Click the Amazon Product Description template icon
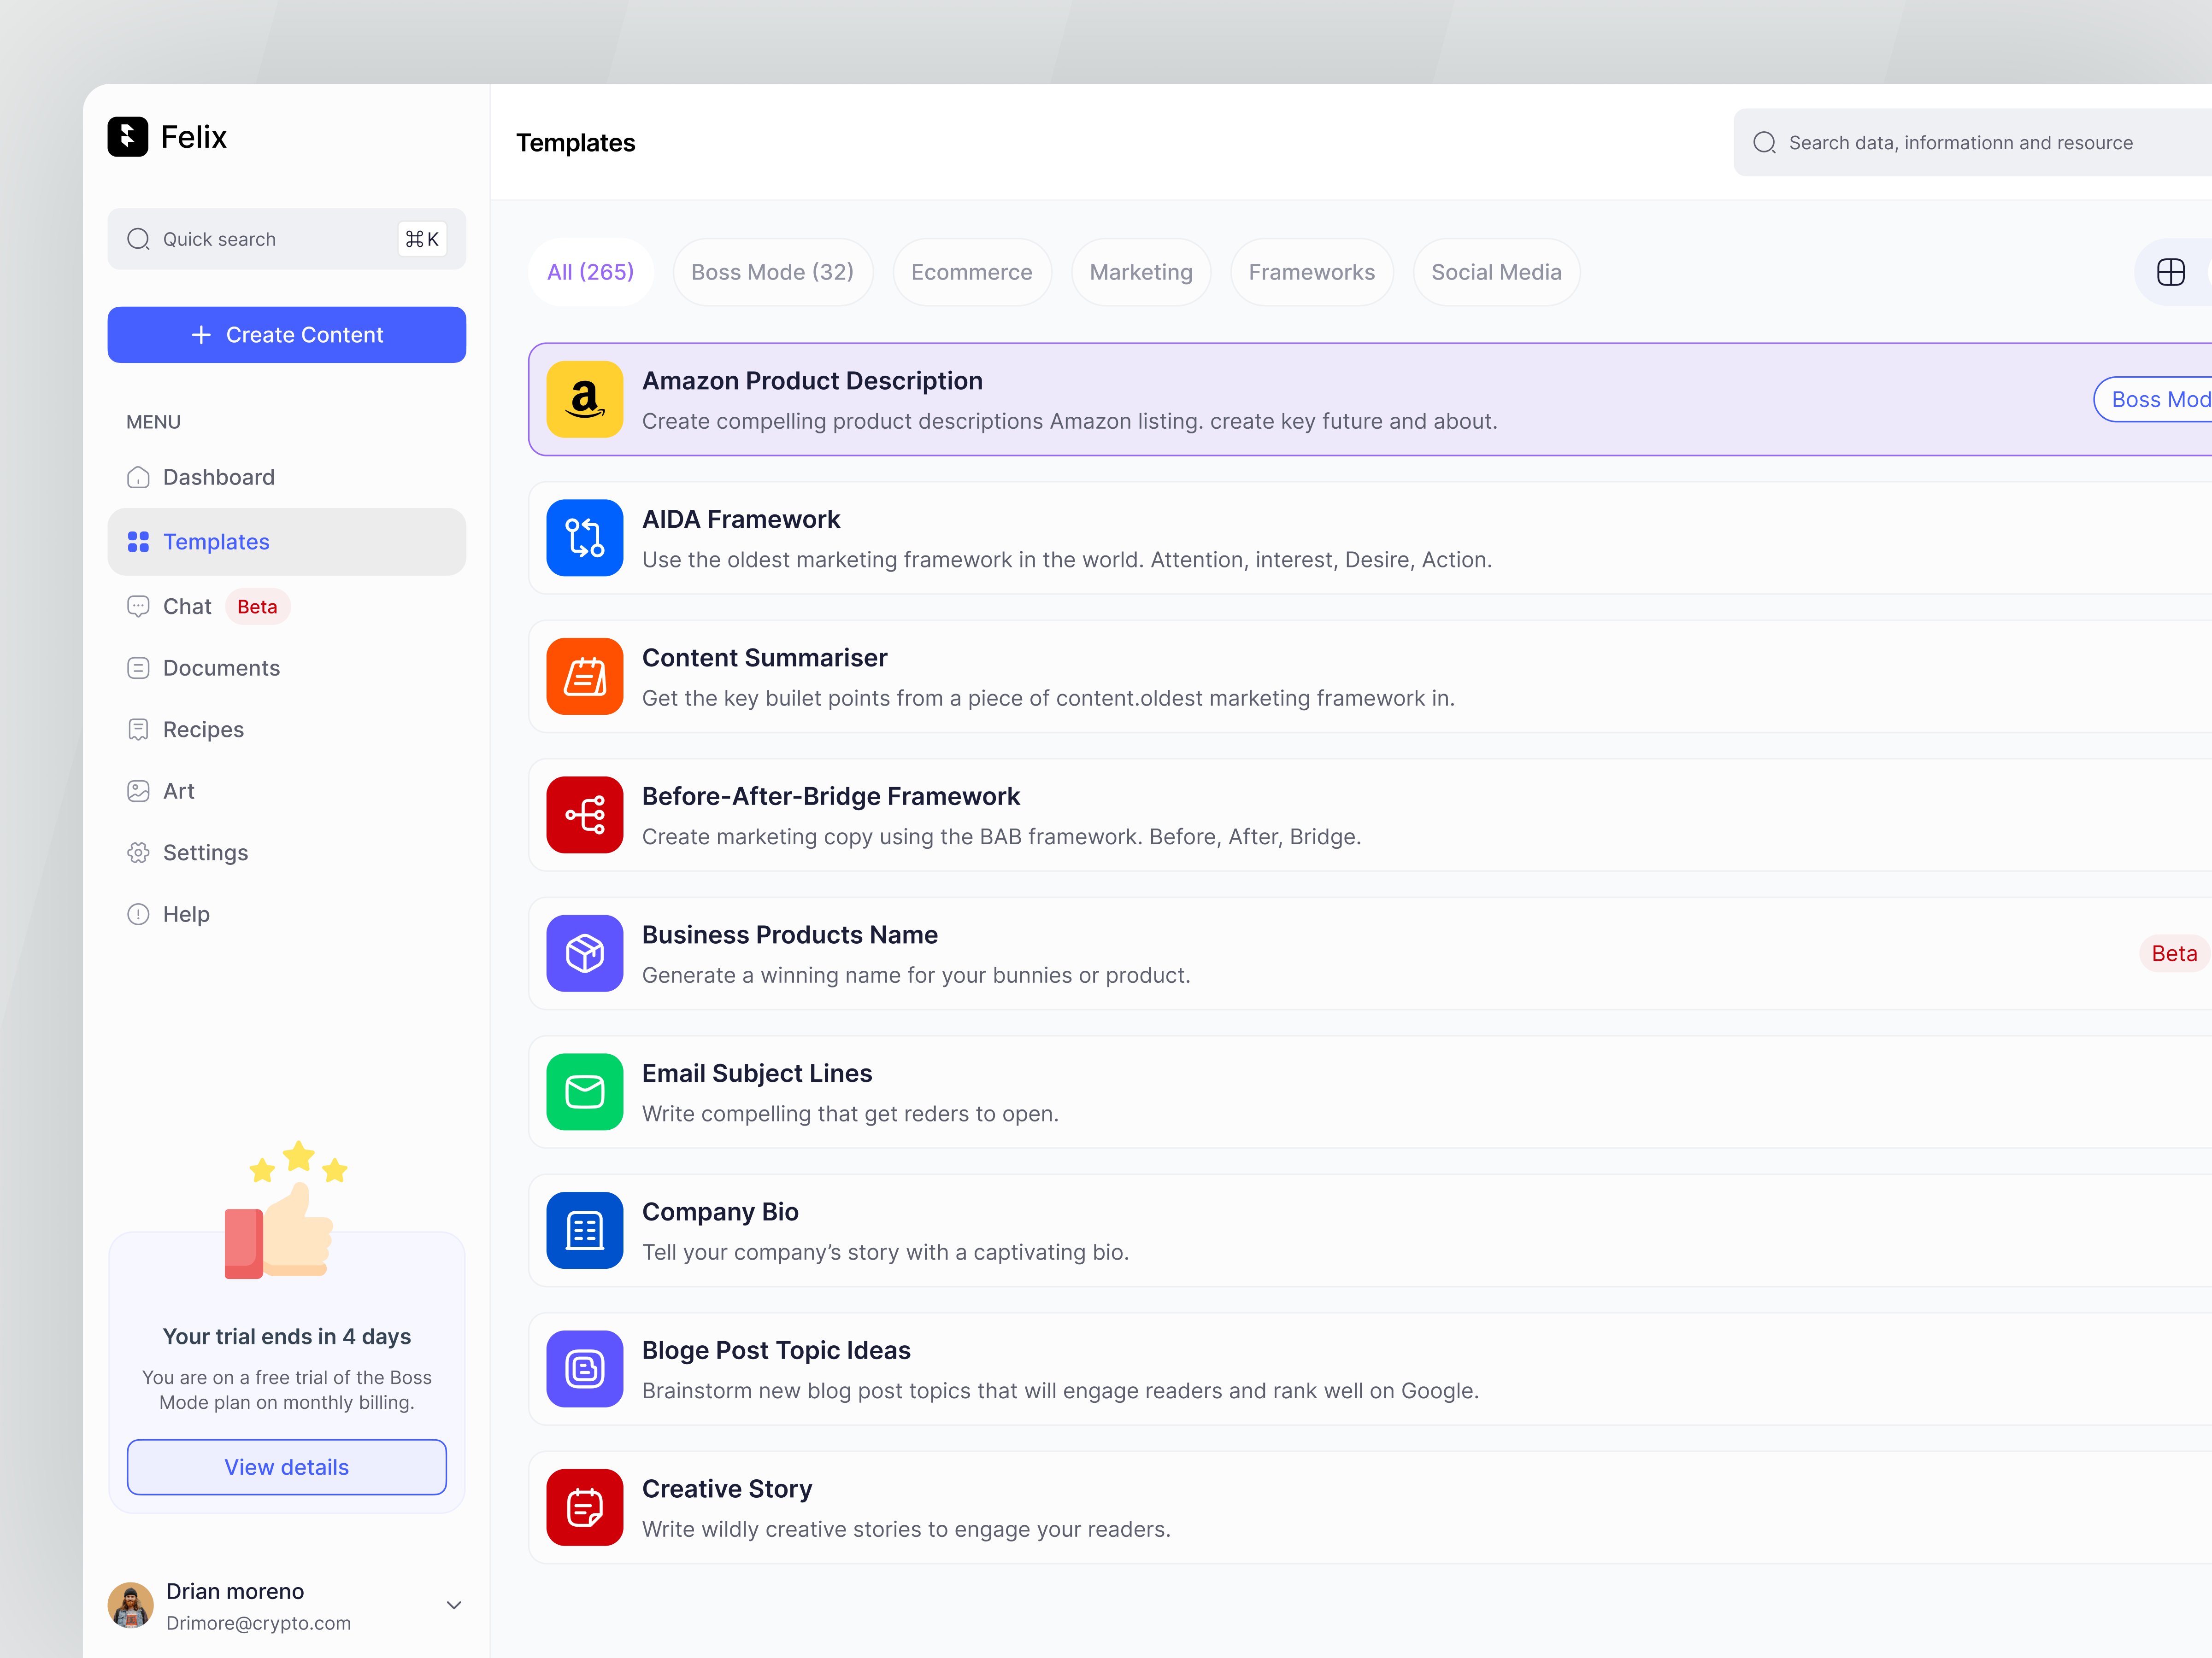 click(x=585, y=399)
